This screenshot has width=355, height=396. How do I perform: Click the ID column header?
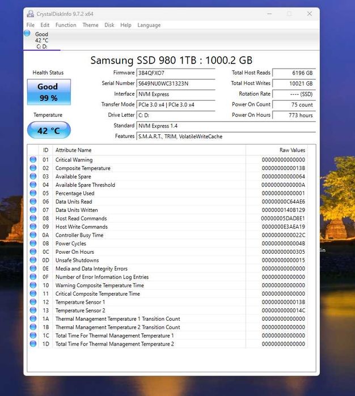pyautogui.click(x=45, y=150)
